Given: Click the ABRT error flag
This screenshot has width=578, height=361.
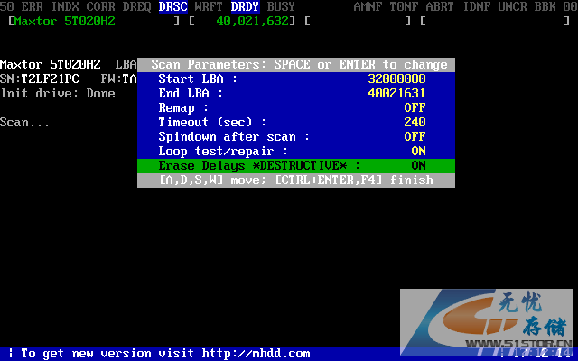Looking at the screenshot, I should [440, 6].
